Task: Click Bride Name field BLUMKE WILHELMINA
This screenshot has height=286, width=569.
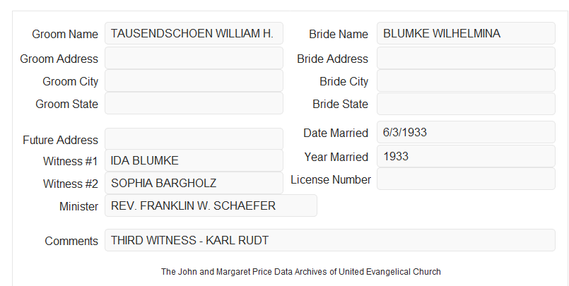Action: click(466, 33)
